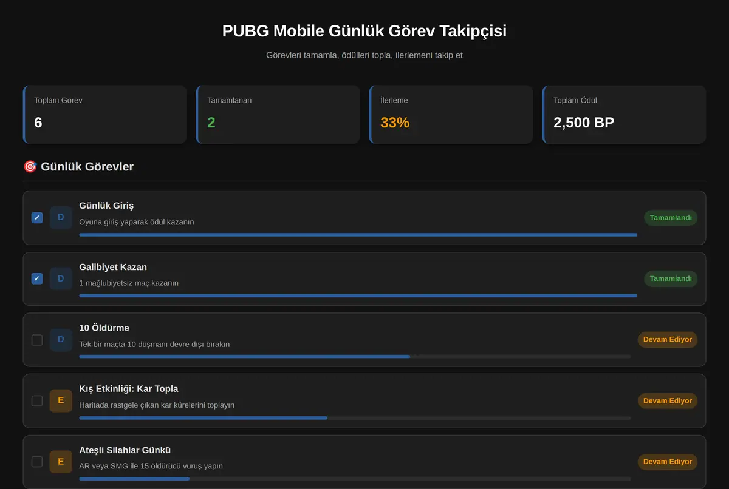
Task: Click Tamamlandı badge on Günlük Giriş
Action: [671, 218]
